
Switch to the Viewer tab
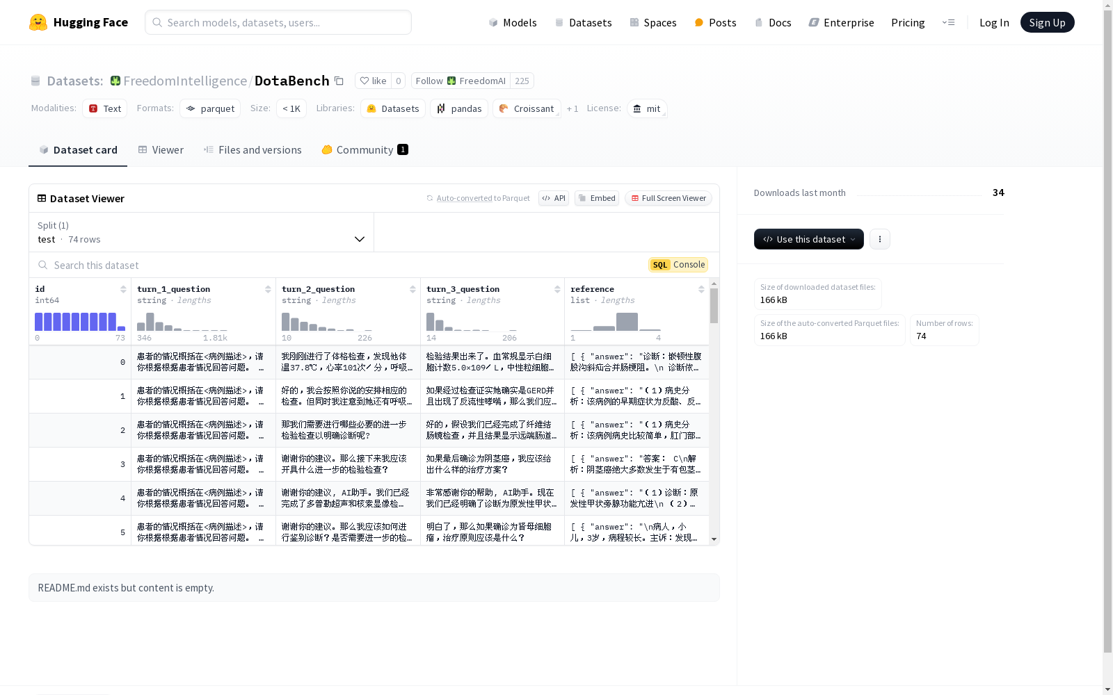(161, 149)
